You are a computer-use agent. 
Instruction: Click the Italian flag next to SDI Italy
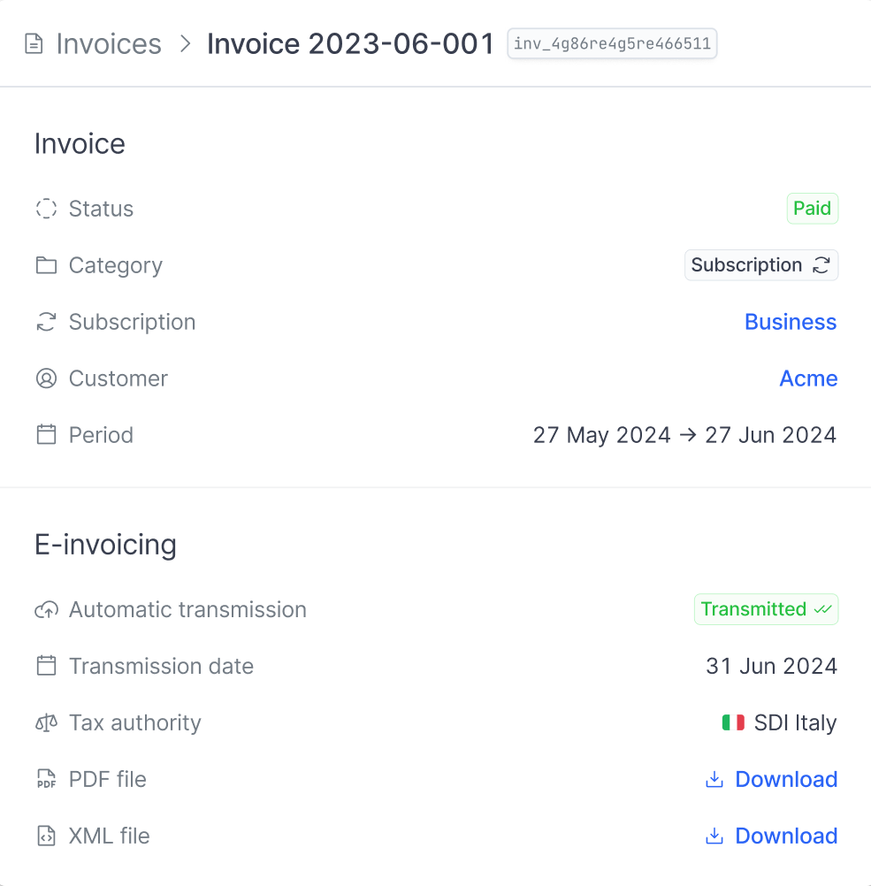pos(733,722)
